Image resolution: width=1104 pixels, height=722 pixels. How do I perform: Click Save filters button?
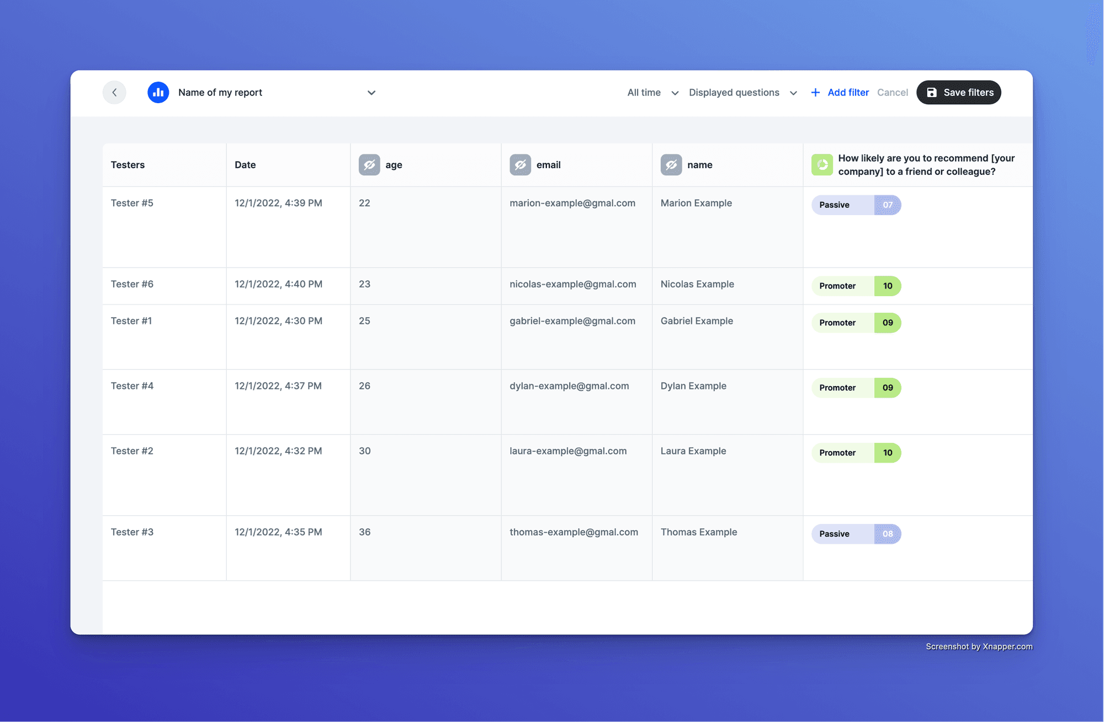click(x=959, y=91)
